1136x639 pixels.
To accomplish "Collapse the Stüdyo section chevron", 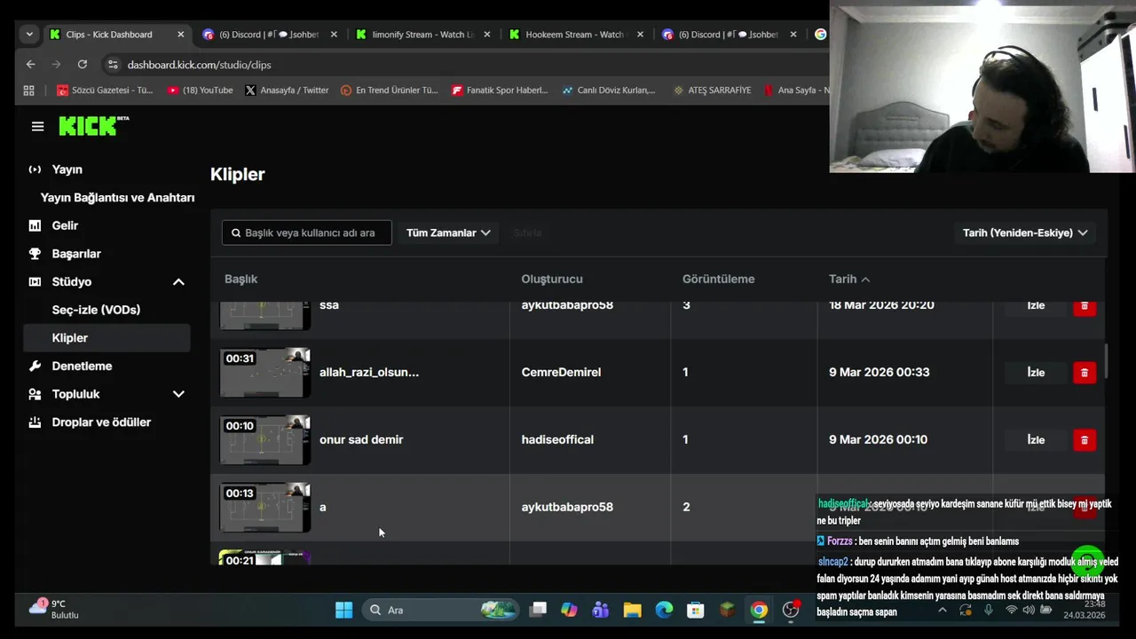I will click(178, 281).
